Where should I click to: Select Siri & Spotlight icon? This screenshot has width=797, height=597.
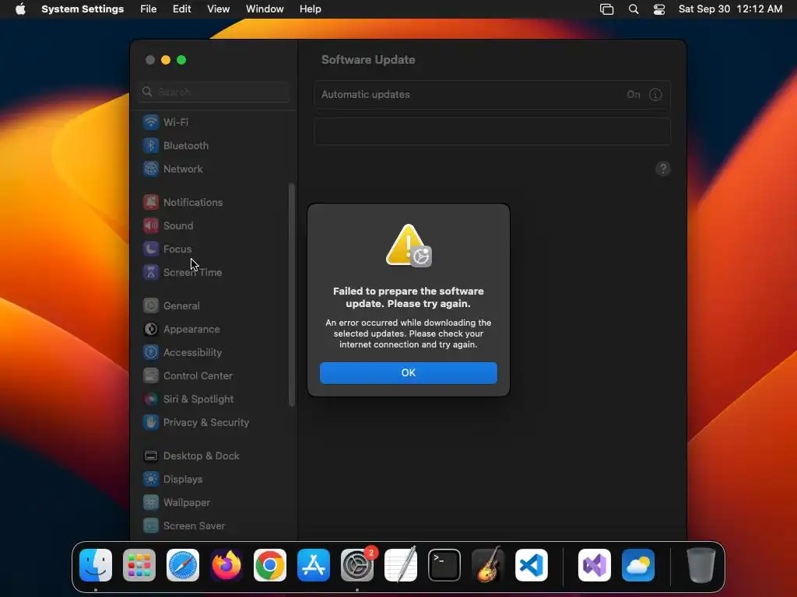[150, 400]
